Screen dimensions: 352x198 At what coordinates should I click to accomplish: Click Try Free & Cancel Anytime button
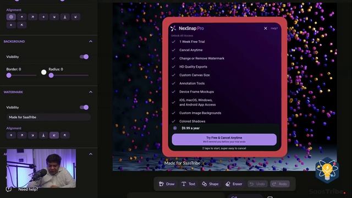pos(224,139)
